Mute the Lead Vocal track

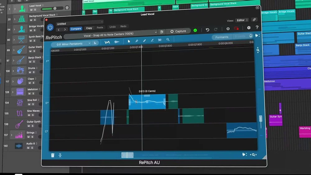(x=31, y=10)
